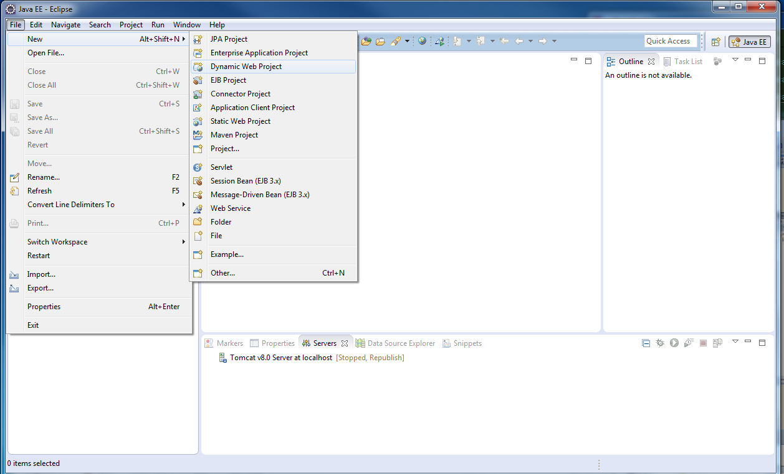Select Tomcat v8.0 Server at localhost
Viewport: 784px width, 474px height.
click(x=280, y=358)
